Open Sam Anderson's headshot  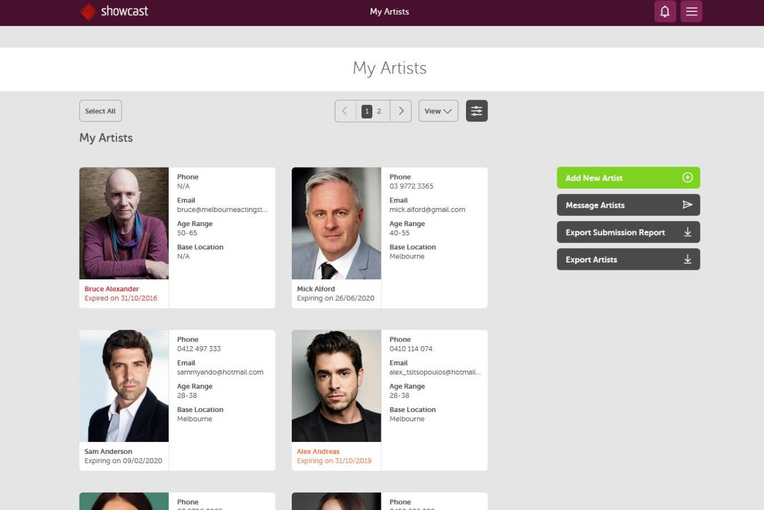pos(124,386)
